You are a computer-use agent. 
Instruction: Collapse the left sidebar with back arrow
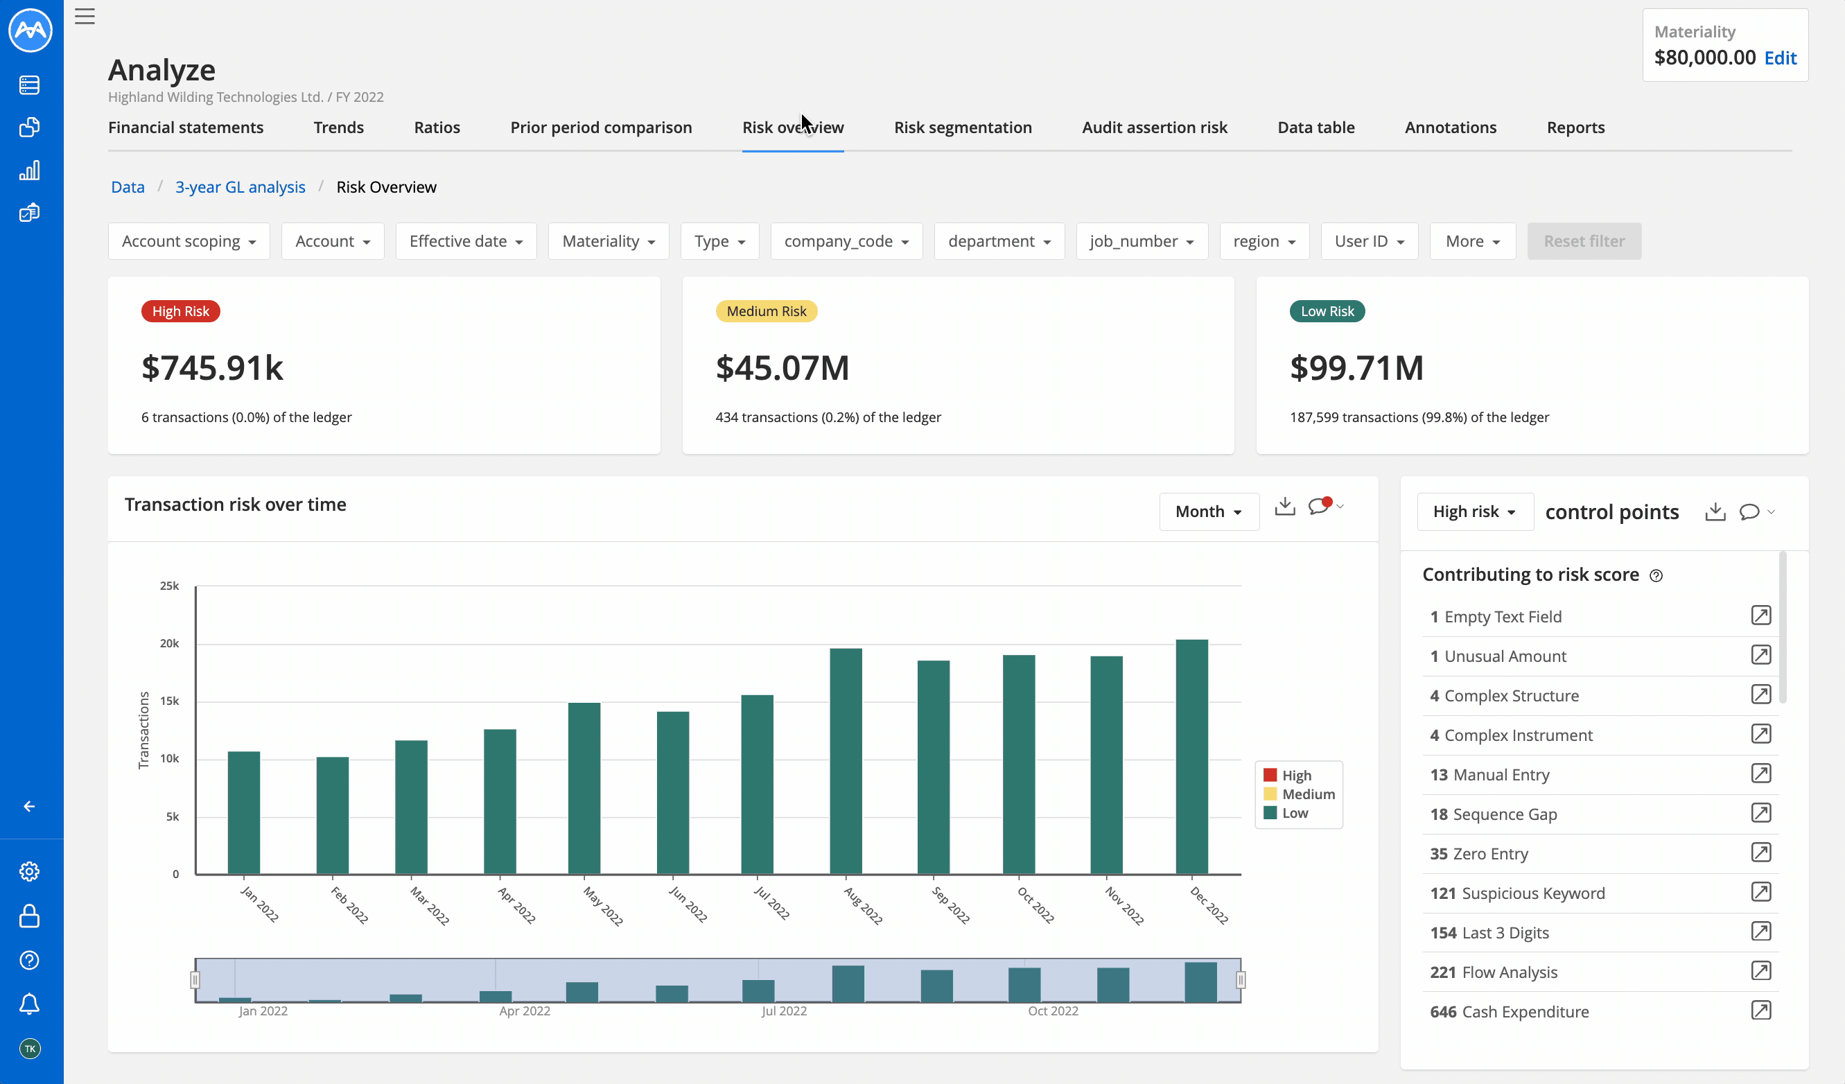point(29,806)
